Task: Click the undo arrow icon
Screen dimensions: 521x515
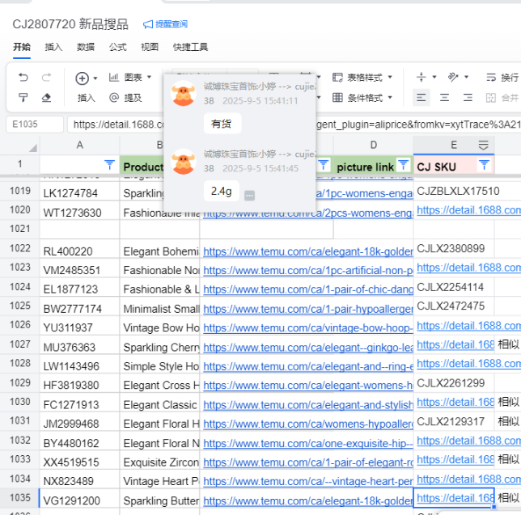Action: (x=23, y=78)
